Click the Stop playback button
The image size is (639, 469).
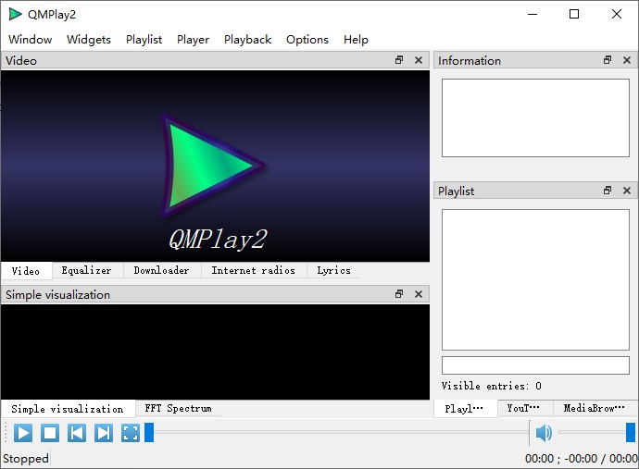(x=50, y=433)
